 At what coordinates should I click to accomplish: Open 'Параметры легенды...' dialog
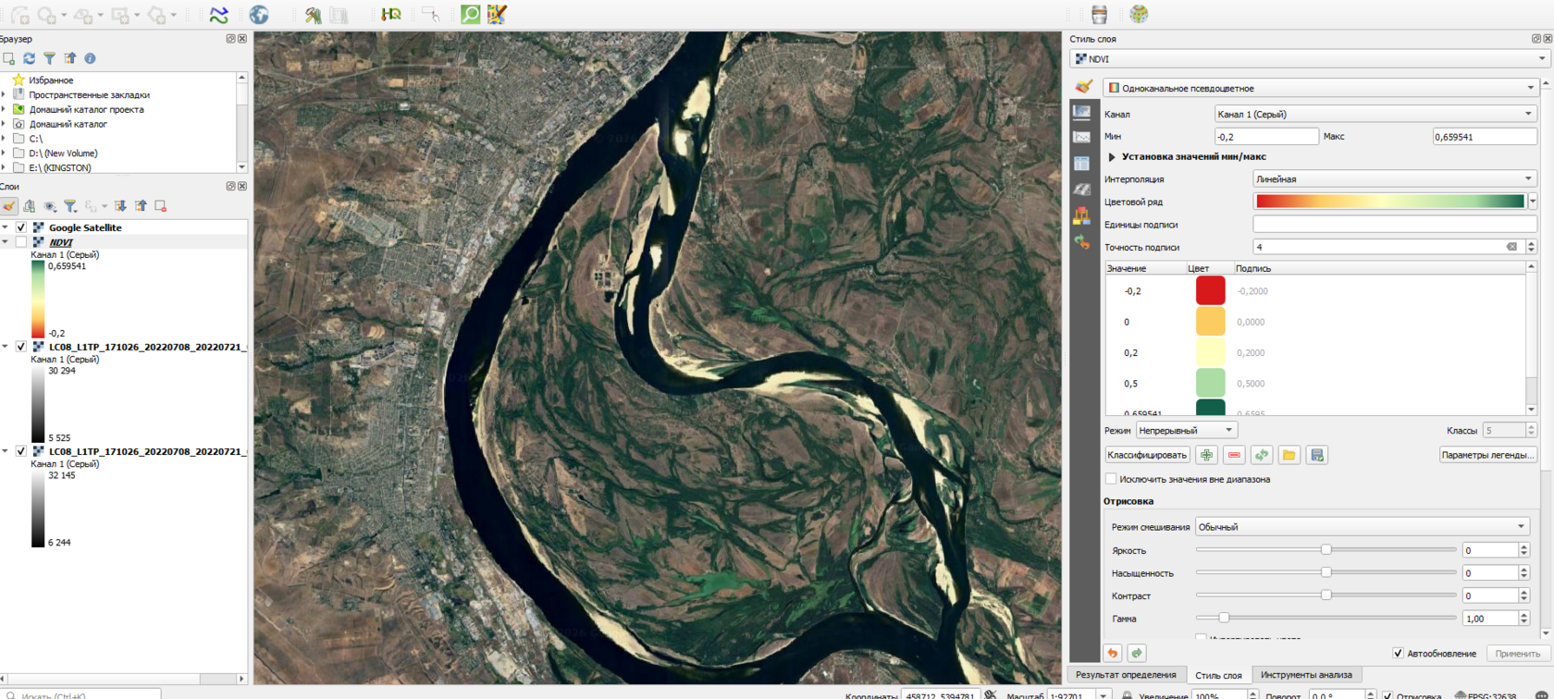click(1487, 455)
